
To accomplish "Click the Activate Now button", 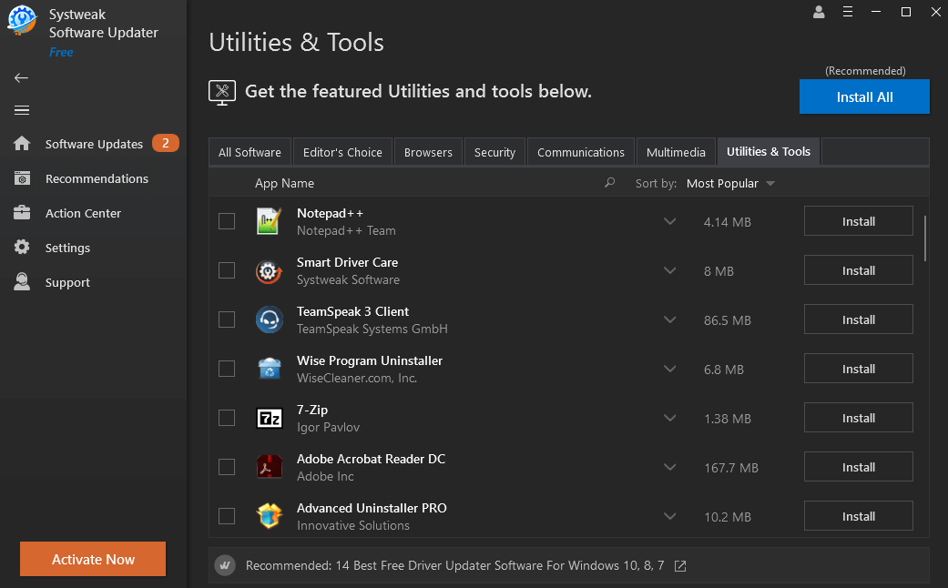I will click(93, 559).
